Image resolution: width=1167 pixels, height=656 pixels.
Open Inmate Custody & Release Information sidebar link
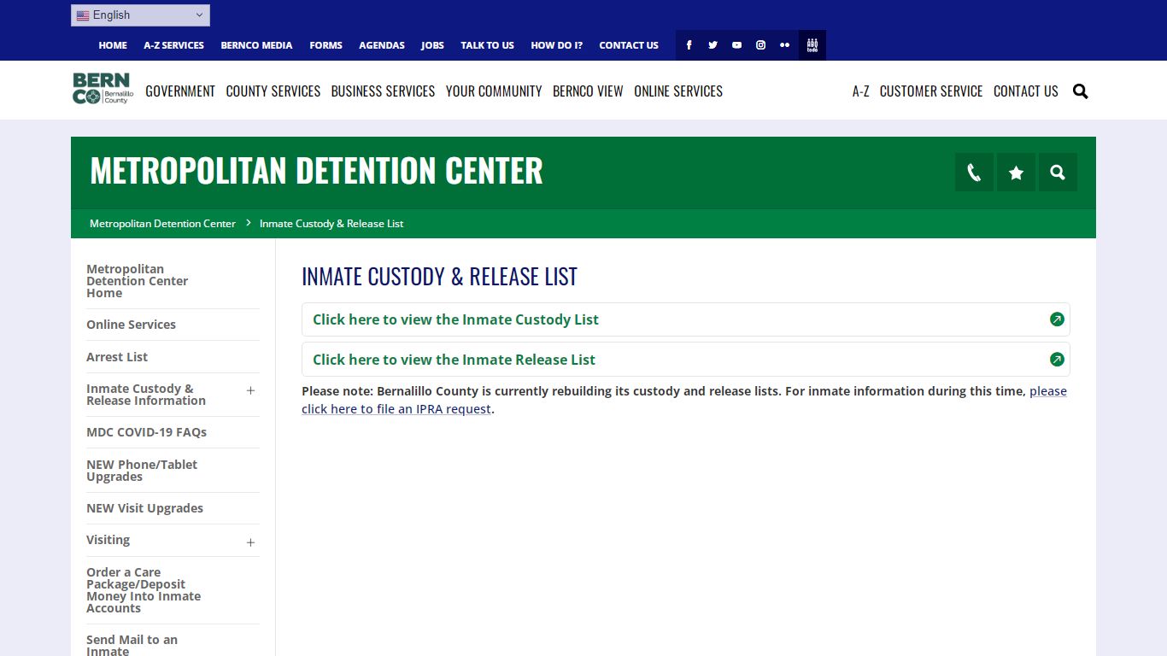click(146, 395)
